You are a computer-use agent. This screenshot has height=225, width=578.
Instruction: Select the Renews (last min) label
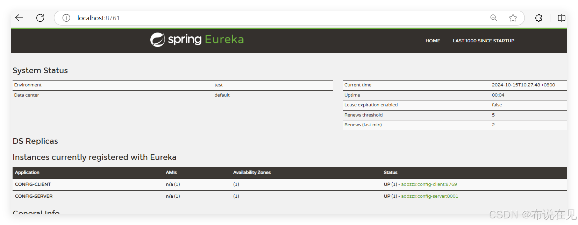tap(363, 125)
